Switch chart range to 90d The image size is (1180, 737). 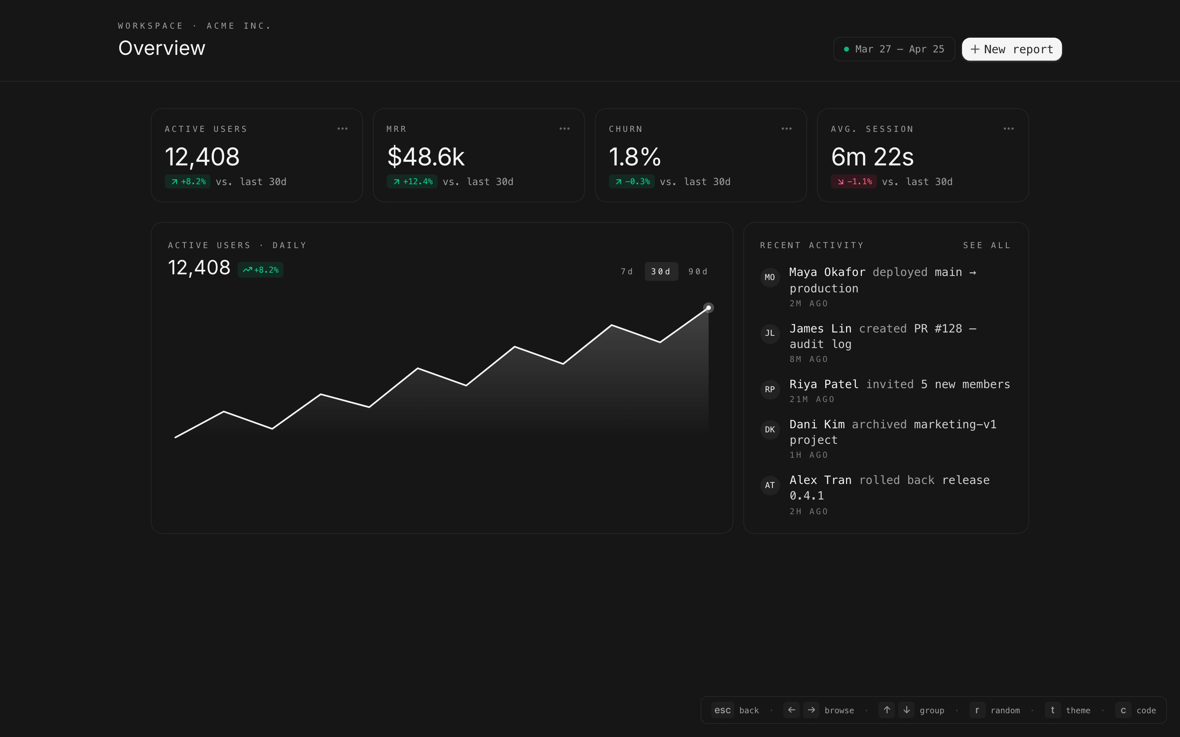(698, 271)
